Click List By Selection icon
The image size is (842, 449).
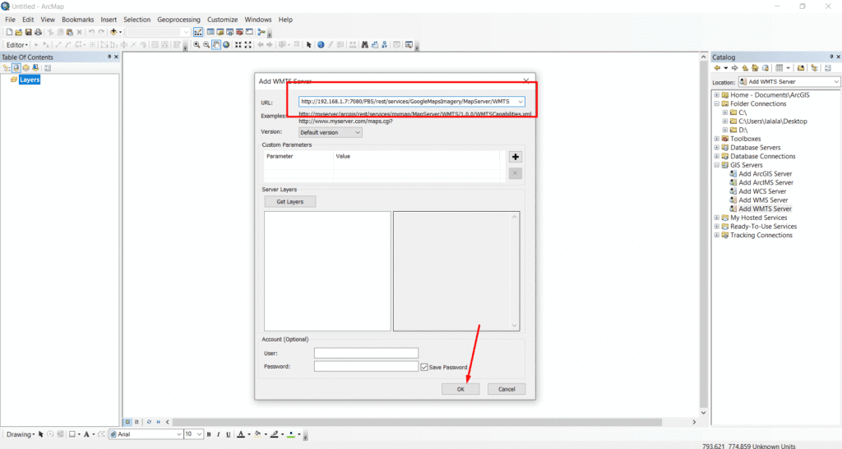[35, 68]
